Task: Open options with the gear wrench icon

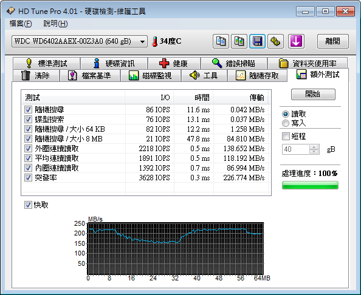Action: pos(275,41)
